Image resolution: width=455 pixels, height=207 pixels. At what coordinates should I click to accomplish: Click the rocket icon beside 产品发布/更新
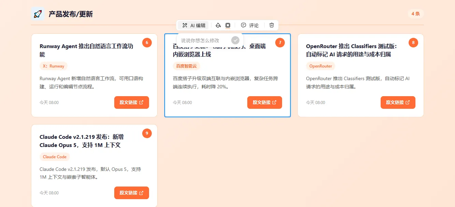tap(38, 14)
